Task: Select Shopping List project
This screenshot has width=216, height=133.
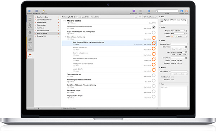Action: pos(47,36)
